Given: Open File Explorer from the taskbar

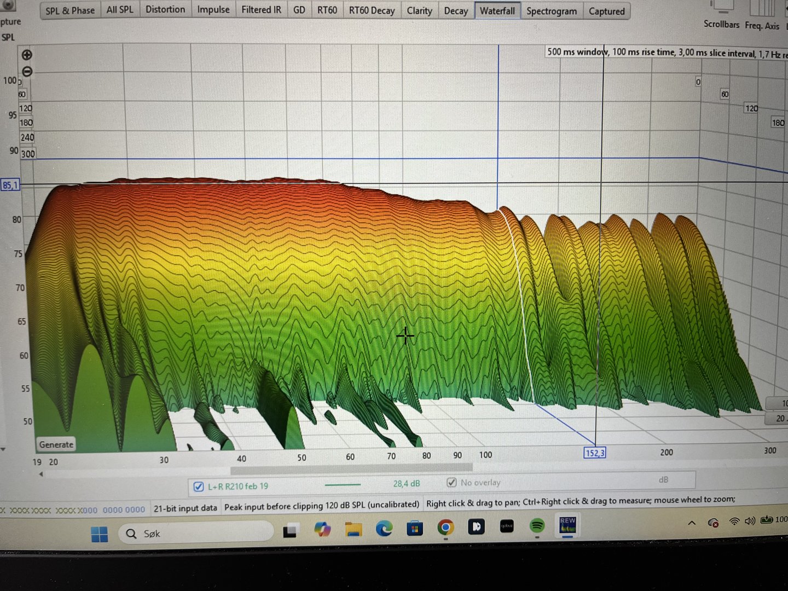Looking at the screenshot, I should point(353,529).
